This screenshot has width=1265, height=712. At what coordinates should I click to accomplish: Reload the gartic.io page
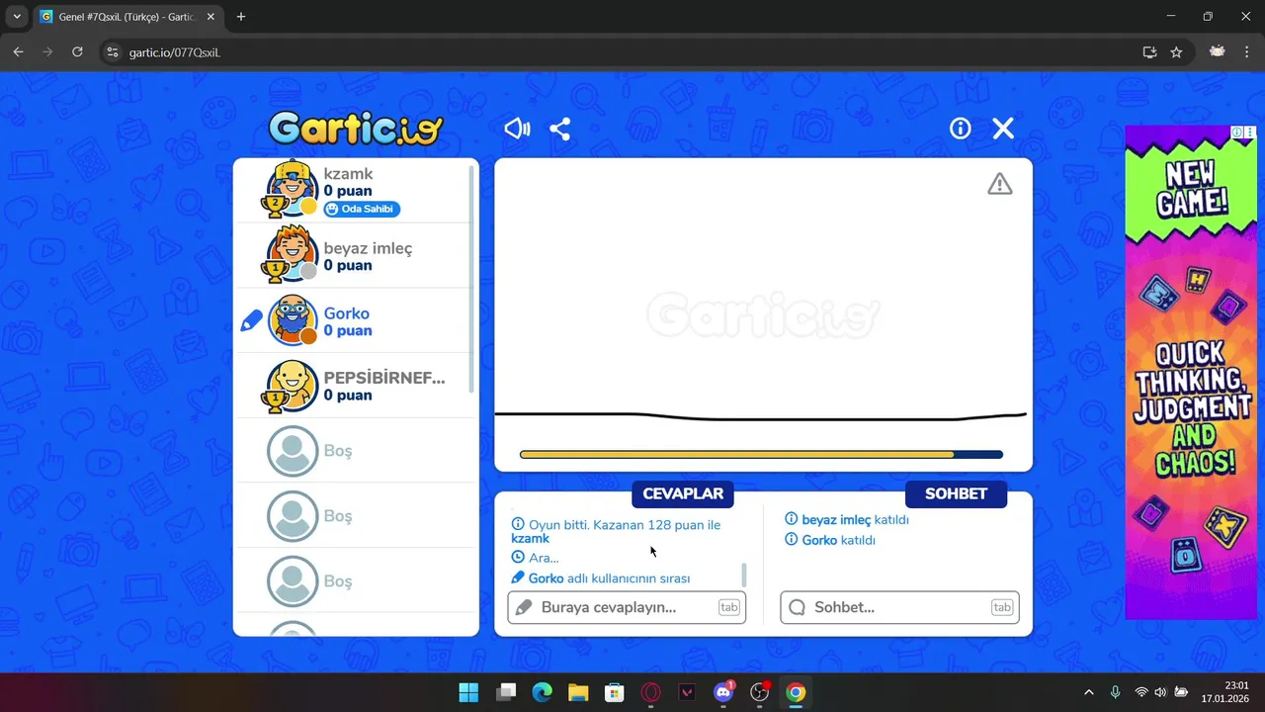click(77, 52)
